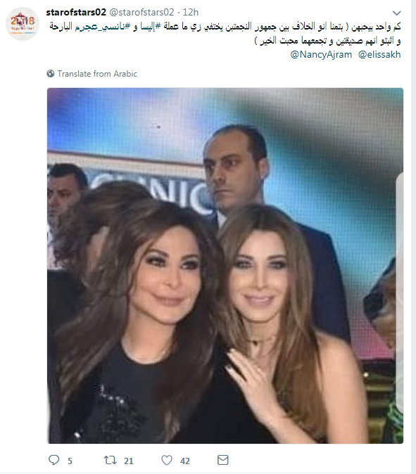Open the tweet options chevron menu
Image resolution: width=416 pixels, height=474 pixels.
tap(396, 13)
